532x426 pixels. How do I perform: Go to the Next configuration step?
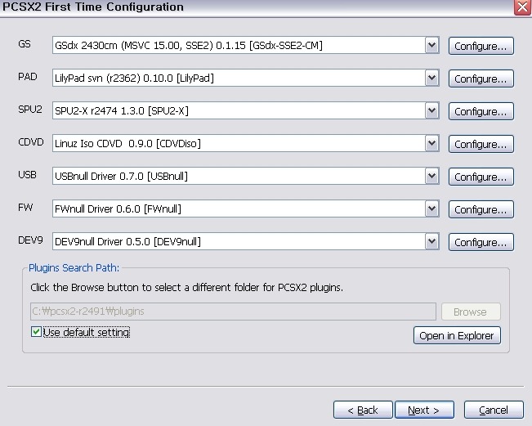pyautogui.click(x=424, y=410)
